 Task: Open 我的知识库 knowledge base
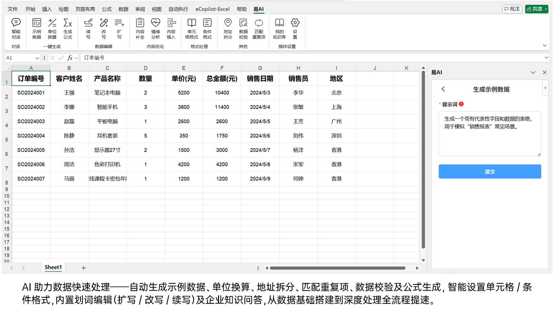point(279,29)
